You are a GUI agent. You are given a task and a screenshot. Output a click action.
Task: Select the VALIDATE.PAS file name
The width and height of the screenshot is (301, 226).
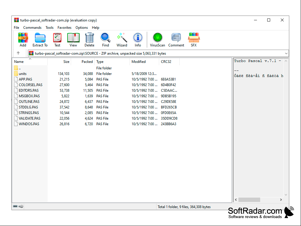(29, 118)
